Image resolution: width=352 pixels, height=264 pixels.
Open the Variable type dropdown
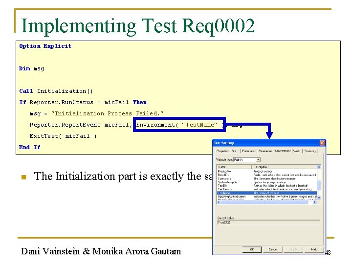point(259,159)
